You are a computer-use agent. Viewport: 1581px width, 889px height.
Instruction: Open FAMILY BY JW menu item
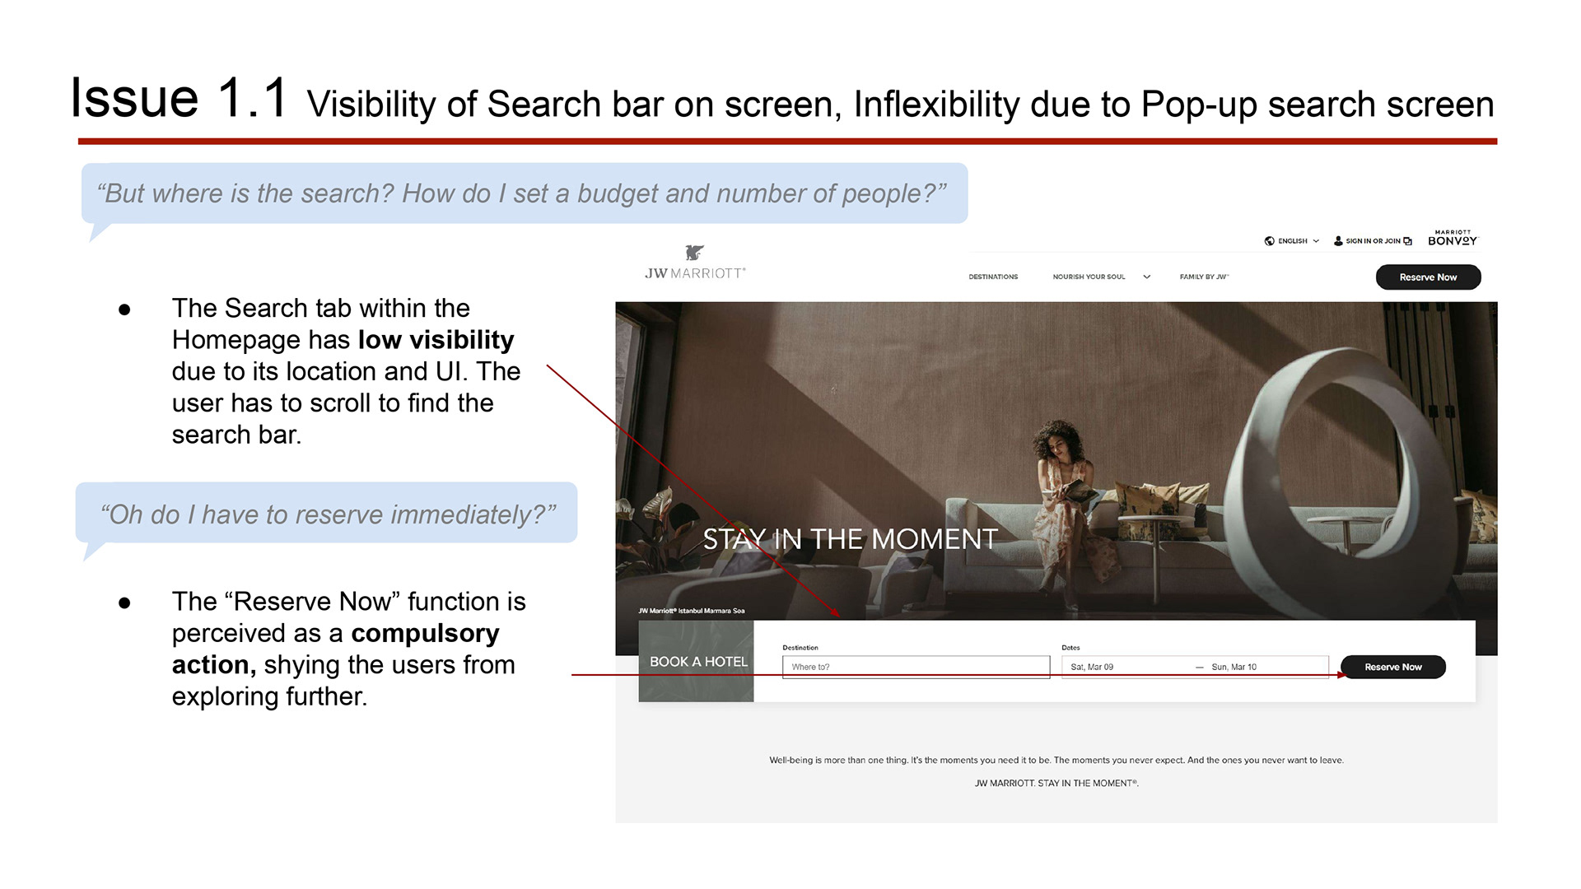[x=1204, y=277]
